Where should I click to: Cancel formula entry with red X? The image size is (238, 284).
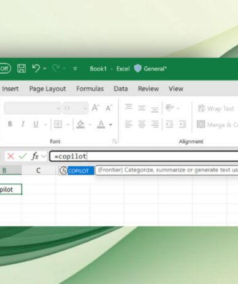click(10, 156)
